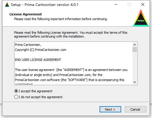
Task: Click the license scrollbar down arrow
Action: click(x=135, y=82)
